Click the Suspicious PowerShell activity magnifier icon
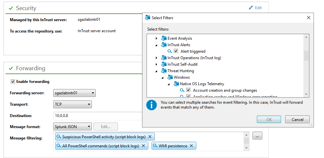This screenshot has width=324, height=158. coord(59,137)
